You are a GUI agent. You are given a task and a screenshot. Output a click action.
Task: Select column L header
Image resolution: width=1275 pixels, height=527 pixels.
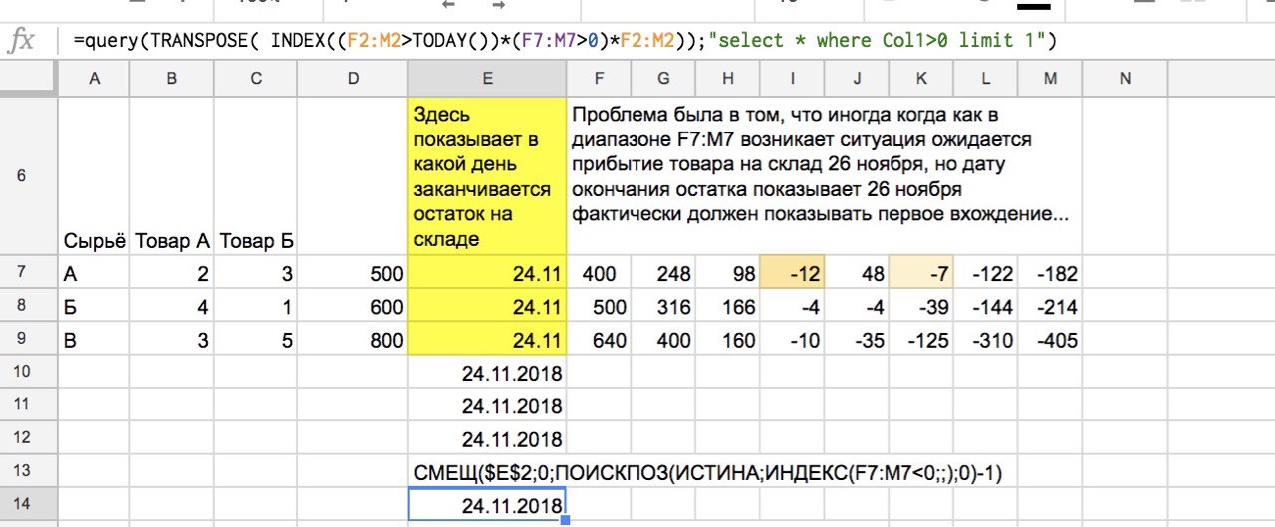986,78
